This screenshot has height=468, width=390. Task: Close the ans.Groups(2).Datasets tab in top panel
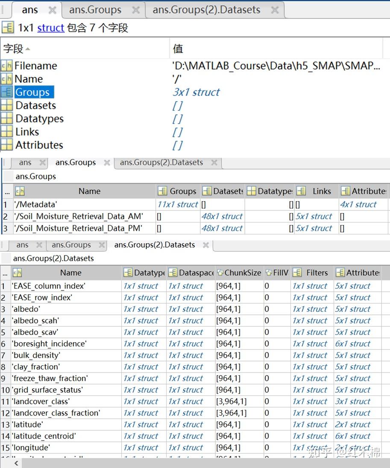(x=275, y=10)
